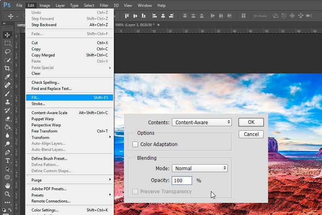322x215 pixels.
Task: Open the Contents dropdown set to Content-Aware
Action: tap(202, 122)
